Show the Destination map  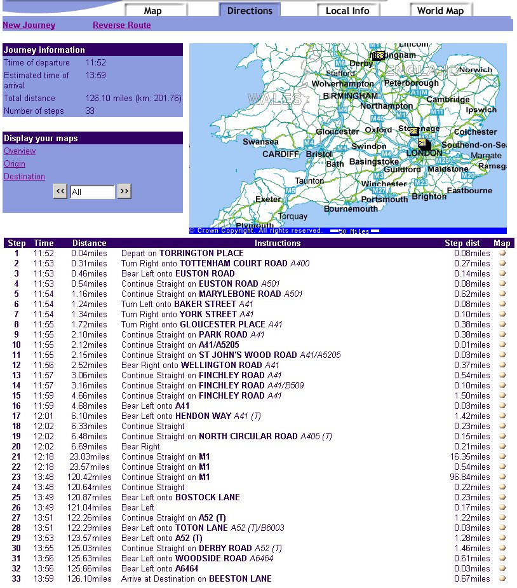click(24, 176)
